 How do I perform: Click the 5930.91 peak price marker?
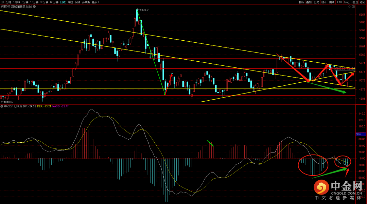(144, 10)
